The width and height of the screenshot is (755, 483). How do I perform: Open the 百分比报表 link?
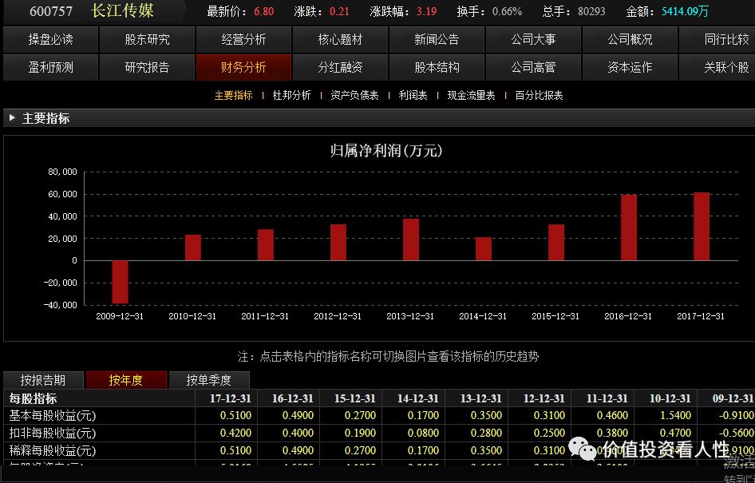click(540, 95)
